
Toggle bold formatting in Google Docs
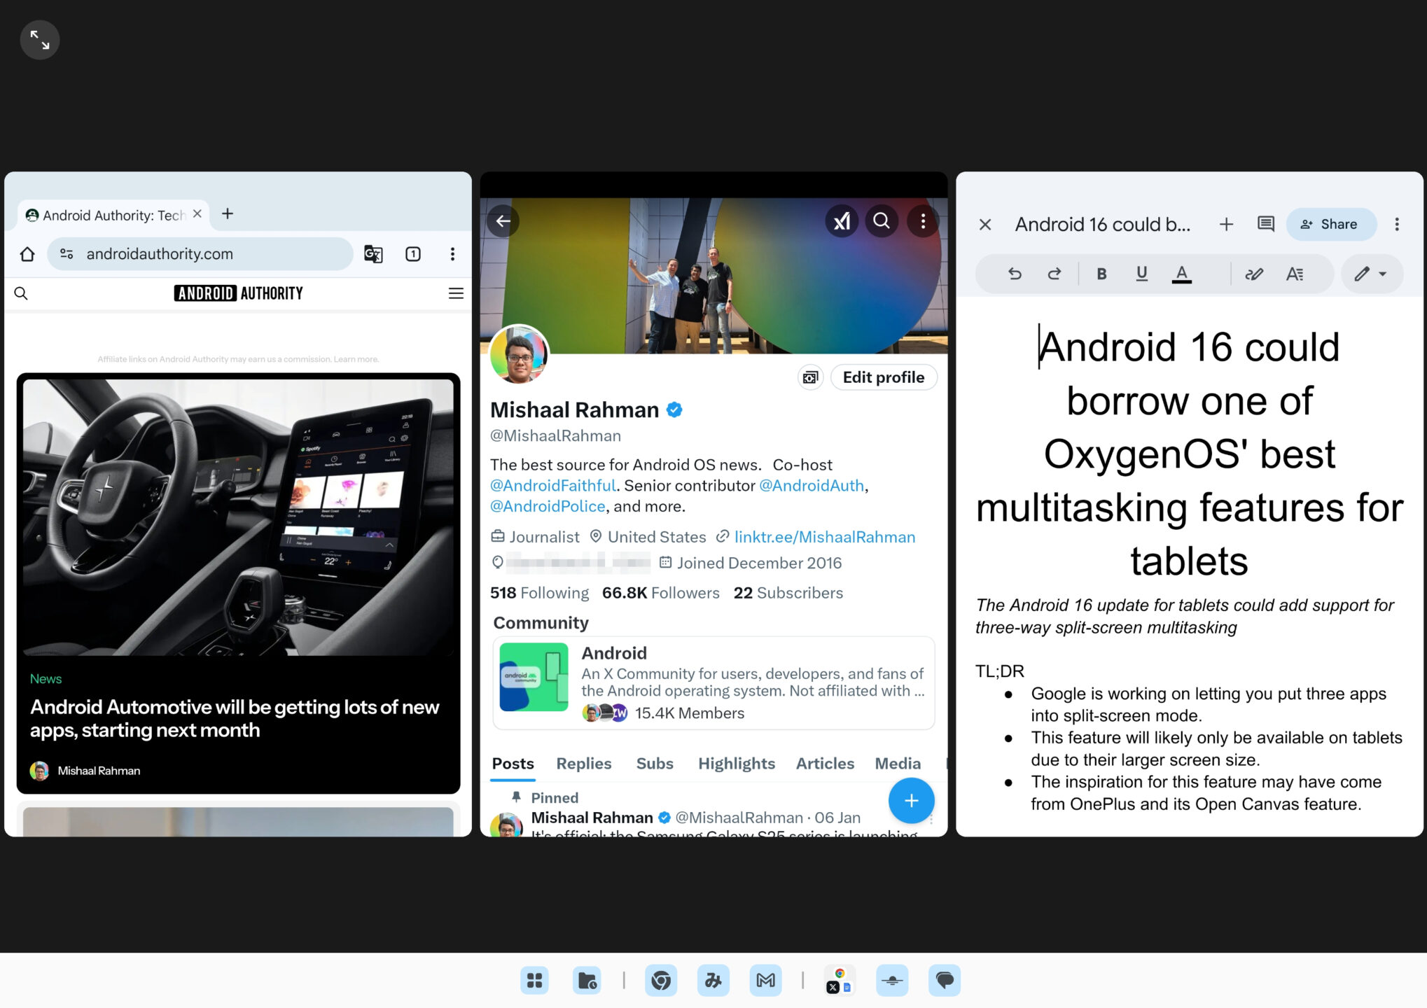pos(1101,274)
